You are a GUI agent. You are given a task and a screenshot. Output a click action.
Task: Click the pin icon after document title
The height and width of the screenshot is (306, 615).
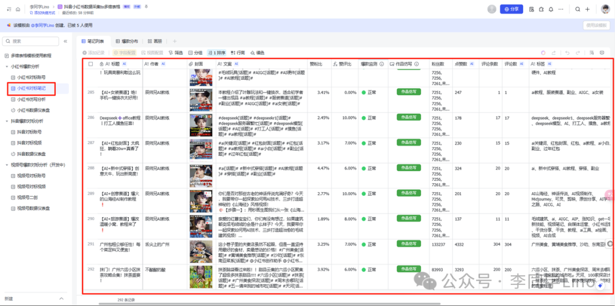click(146, 7)
